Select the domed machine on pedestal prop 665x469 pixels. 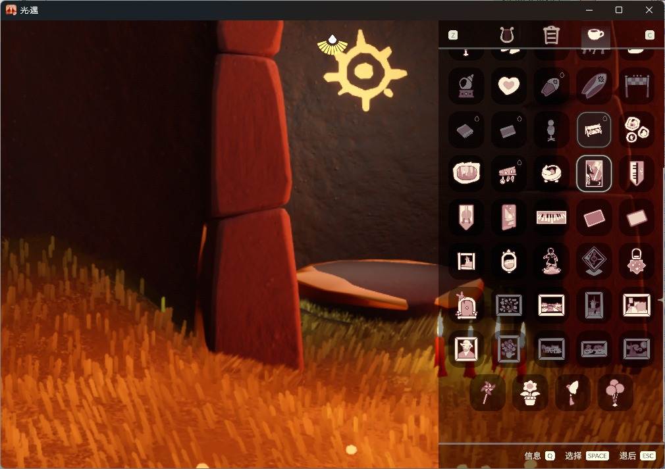[466, 86]
